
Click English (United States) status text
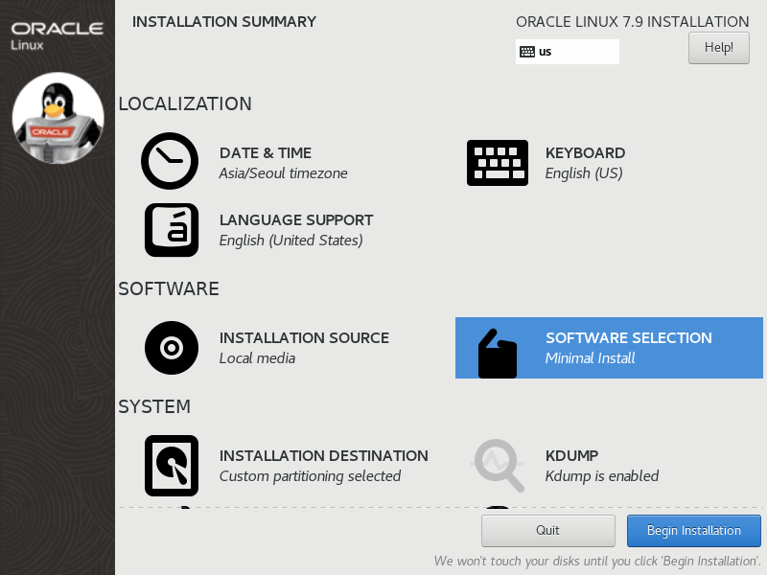pos(291,241)
